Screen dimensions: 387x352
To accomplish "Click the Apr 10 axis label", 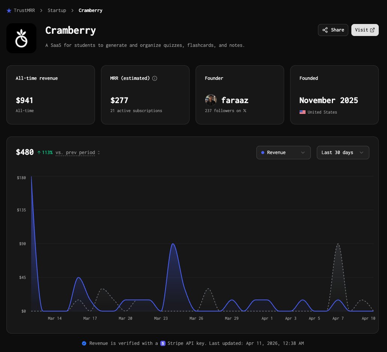I will click(369, 318).
